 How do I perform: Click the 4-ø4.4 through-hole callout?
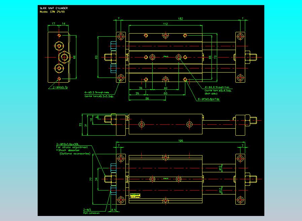pos(217,87)
